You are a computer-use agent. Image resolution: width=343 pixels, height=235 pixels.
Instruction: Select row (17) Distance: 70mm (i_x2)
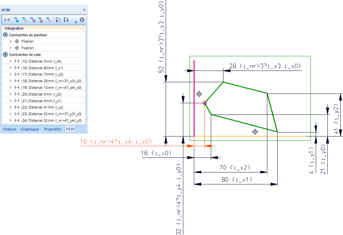tap(43, 74)
